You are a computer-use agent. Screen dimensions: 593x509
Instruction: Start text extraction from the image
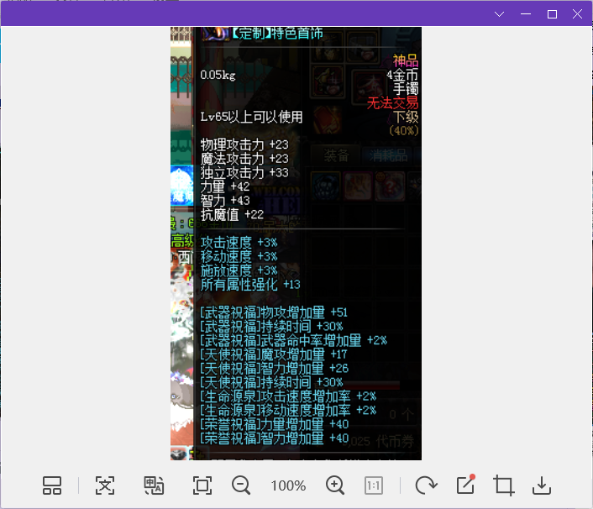[x=154, y=485]
